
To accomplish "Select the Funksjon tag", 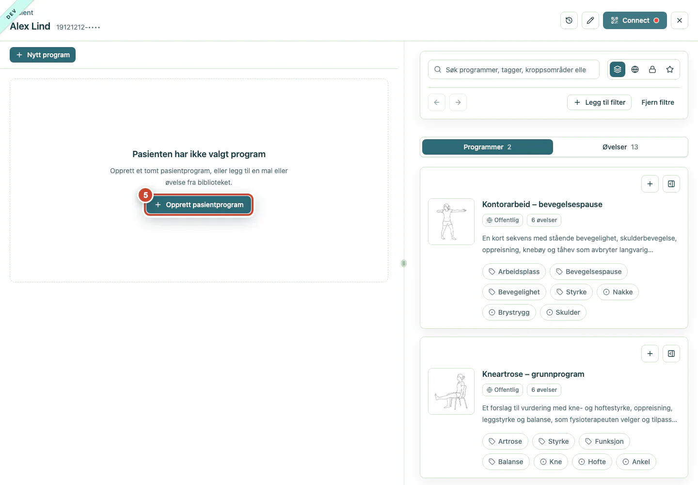I will (x=604, y=441).
